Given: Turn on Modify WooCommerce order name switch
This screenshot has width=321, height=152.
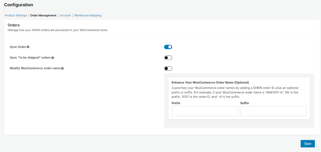Looking at the screenshot, I should point(168,69).
